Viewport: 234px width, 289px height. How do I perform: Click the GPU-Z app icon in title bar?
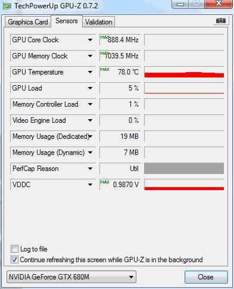pos(7,6)
